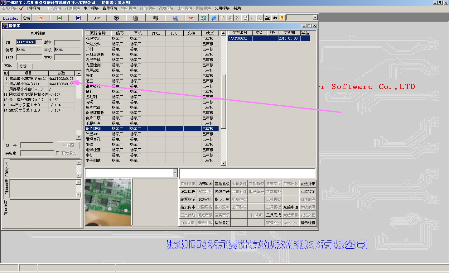Screen dimensions: 449x273
Task: Click the 版本 input field
Action: [x=67, y=42]
